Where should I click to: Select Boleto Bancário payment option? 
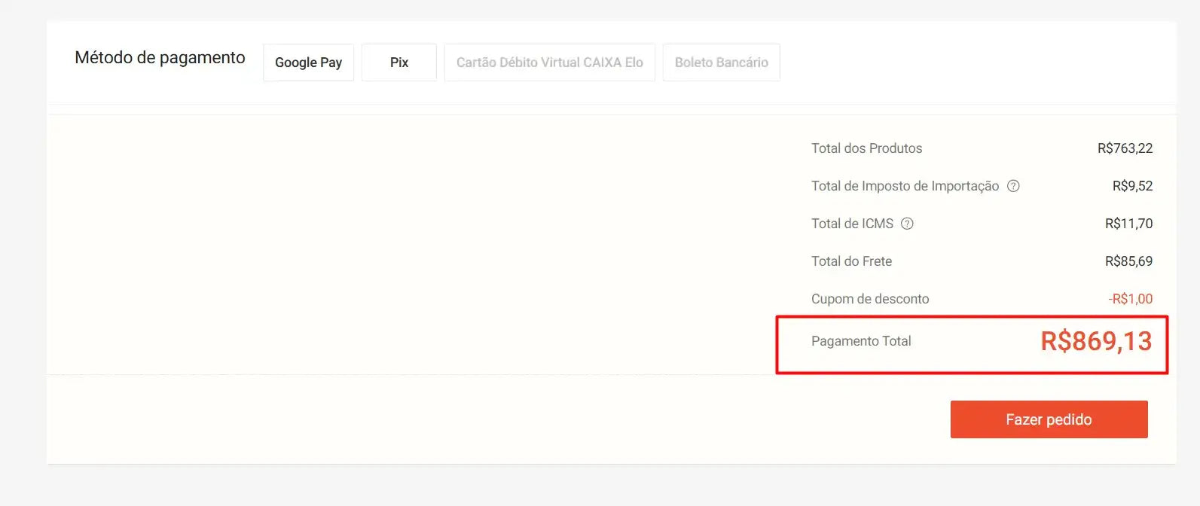click(721, 62)
